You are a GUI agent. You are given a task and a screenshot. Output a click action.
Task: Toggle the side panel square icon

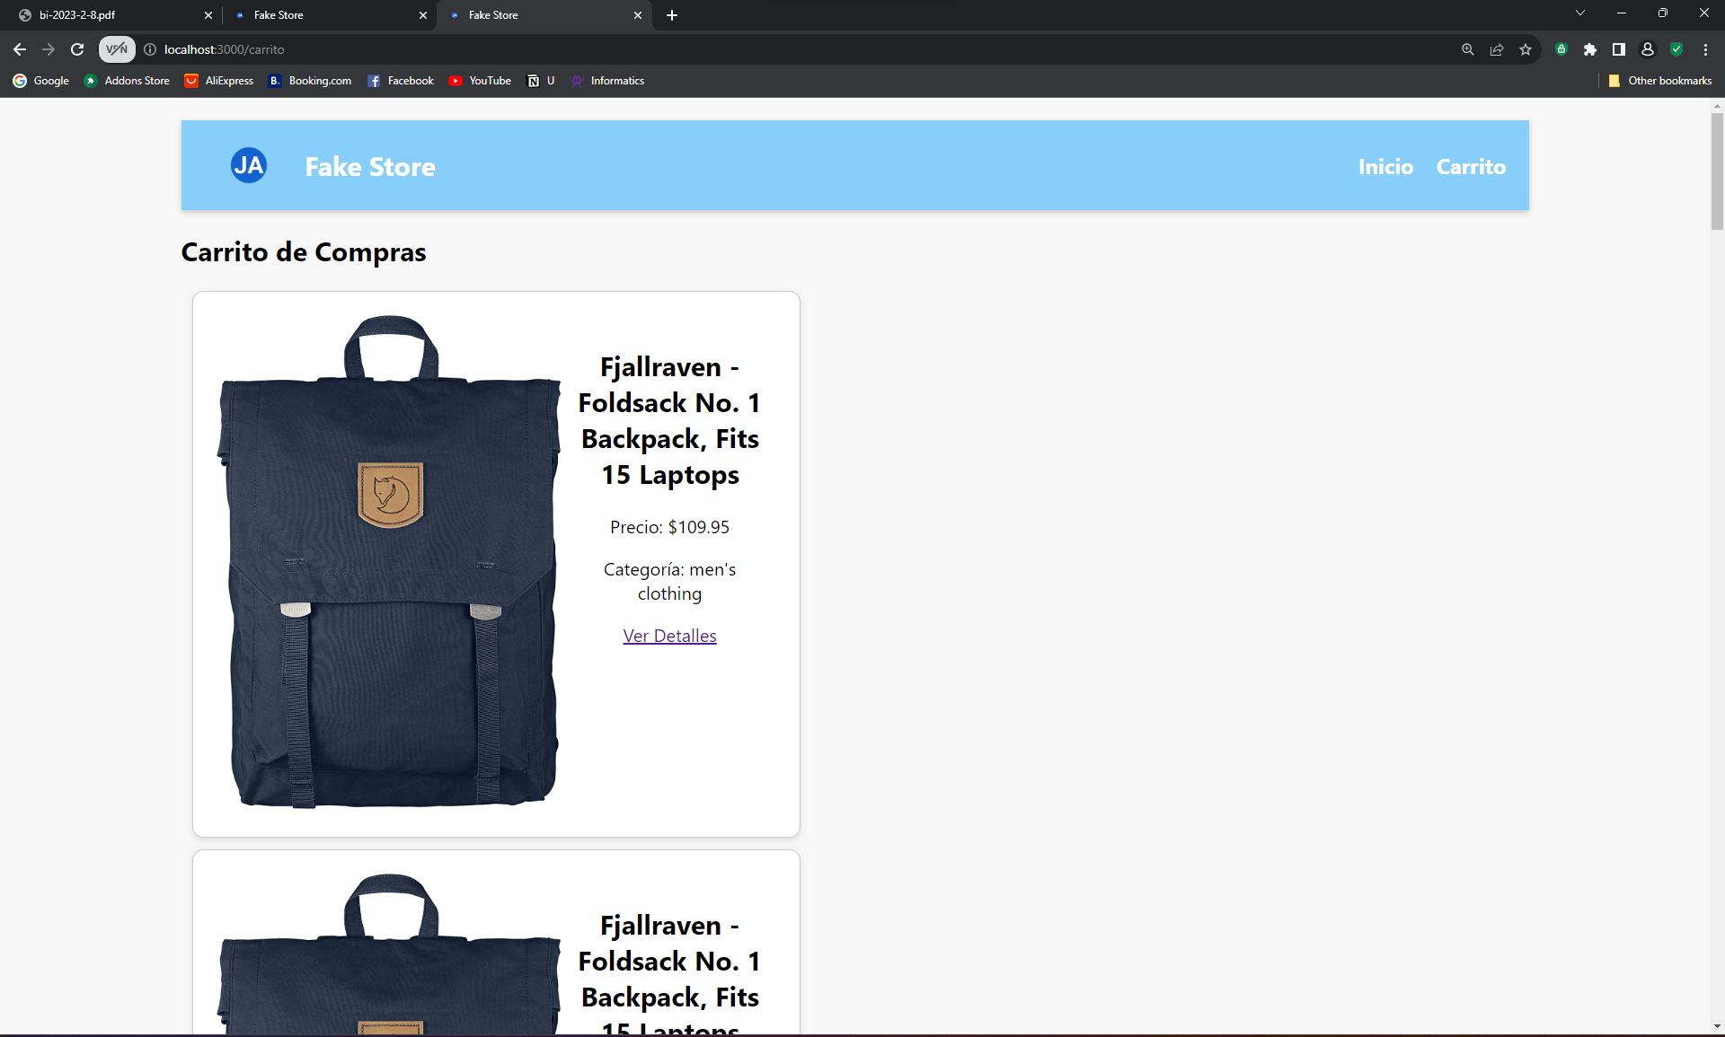tap(1619, 49)
